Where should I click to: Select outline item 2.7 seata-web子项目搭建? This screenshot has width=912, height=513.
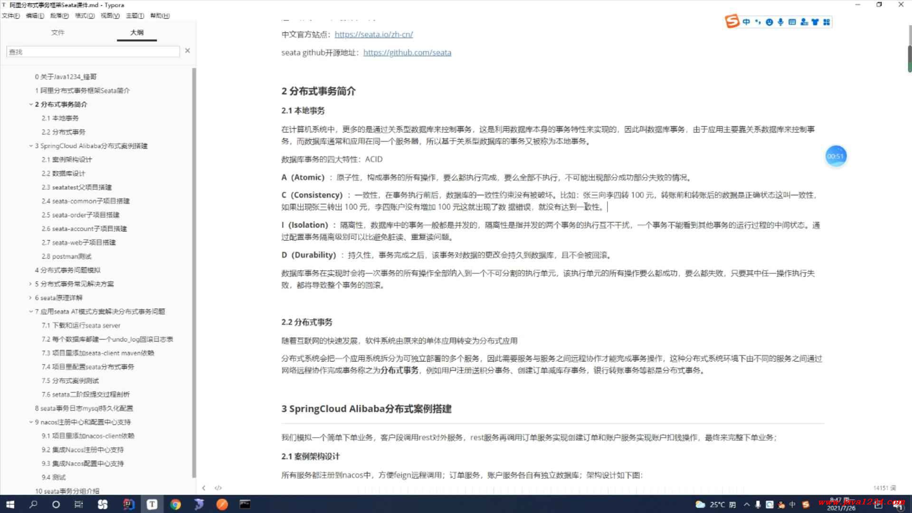coord(78,242)
